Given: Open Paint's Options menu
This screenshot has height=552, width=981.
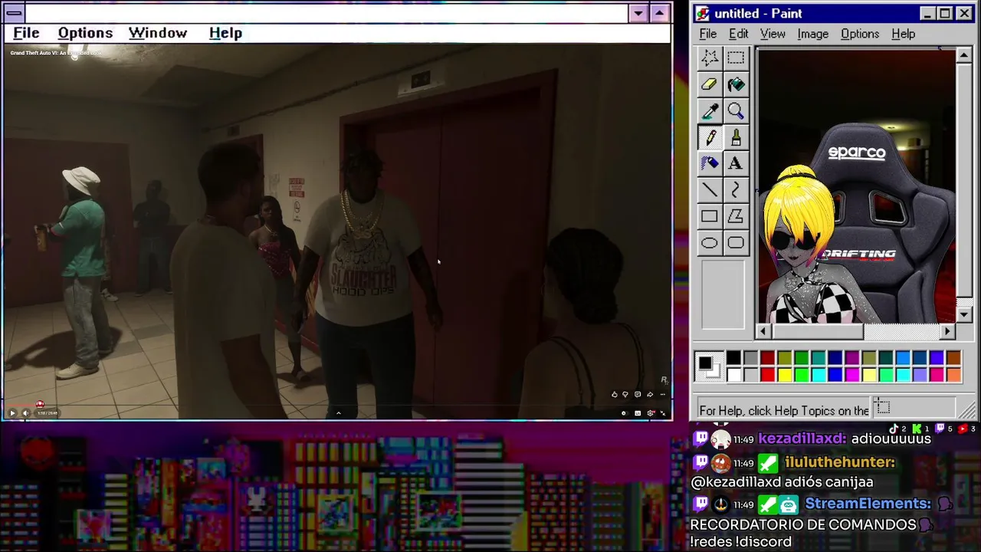Looking at the screenshot, I should (860, 34).
